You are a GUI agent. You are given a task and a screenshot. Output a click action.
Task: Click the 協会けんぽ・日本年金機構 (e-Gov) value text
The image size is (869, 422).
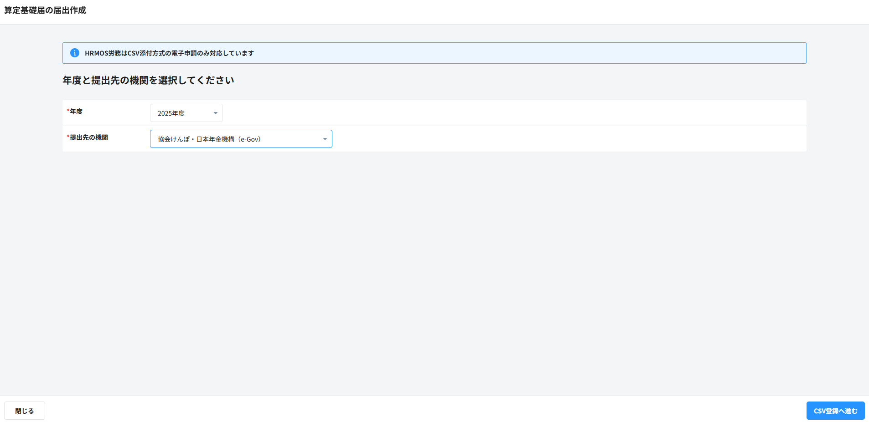pos(209,139)
